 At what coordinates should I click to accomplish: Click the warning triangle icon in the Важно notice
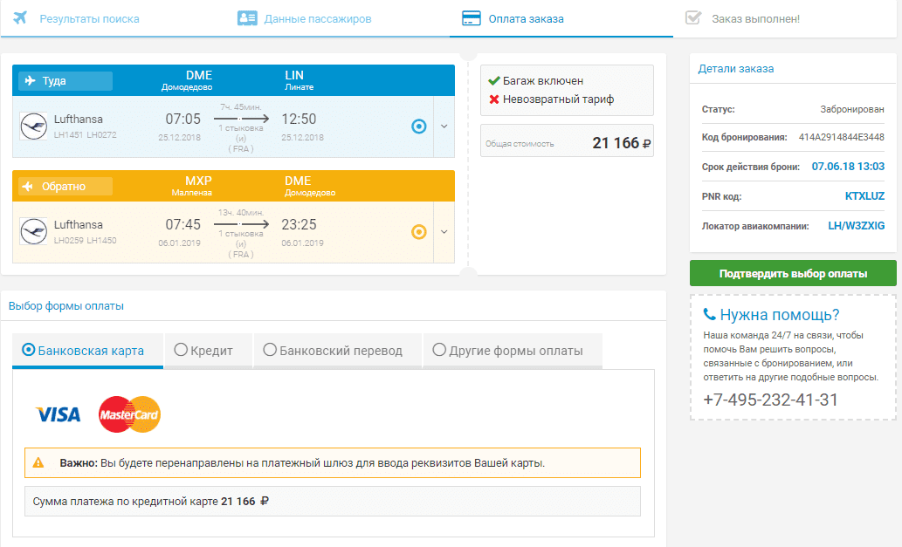click(38, 462)
